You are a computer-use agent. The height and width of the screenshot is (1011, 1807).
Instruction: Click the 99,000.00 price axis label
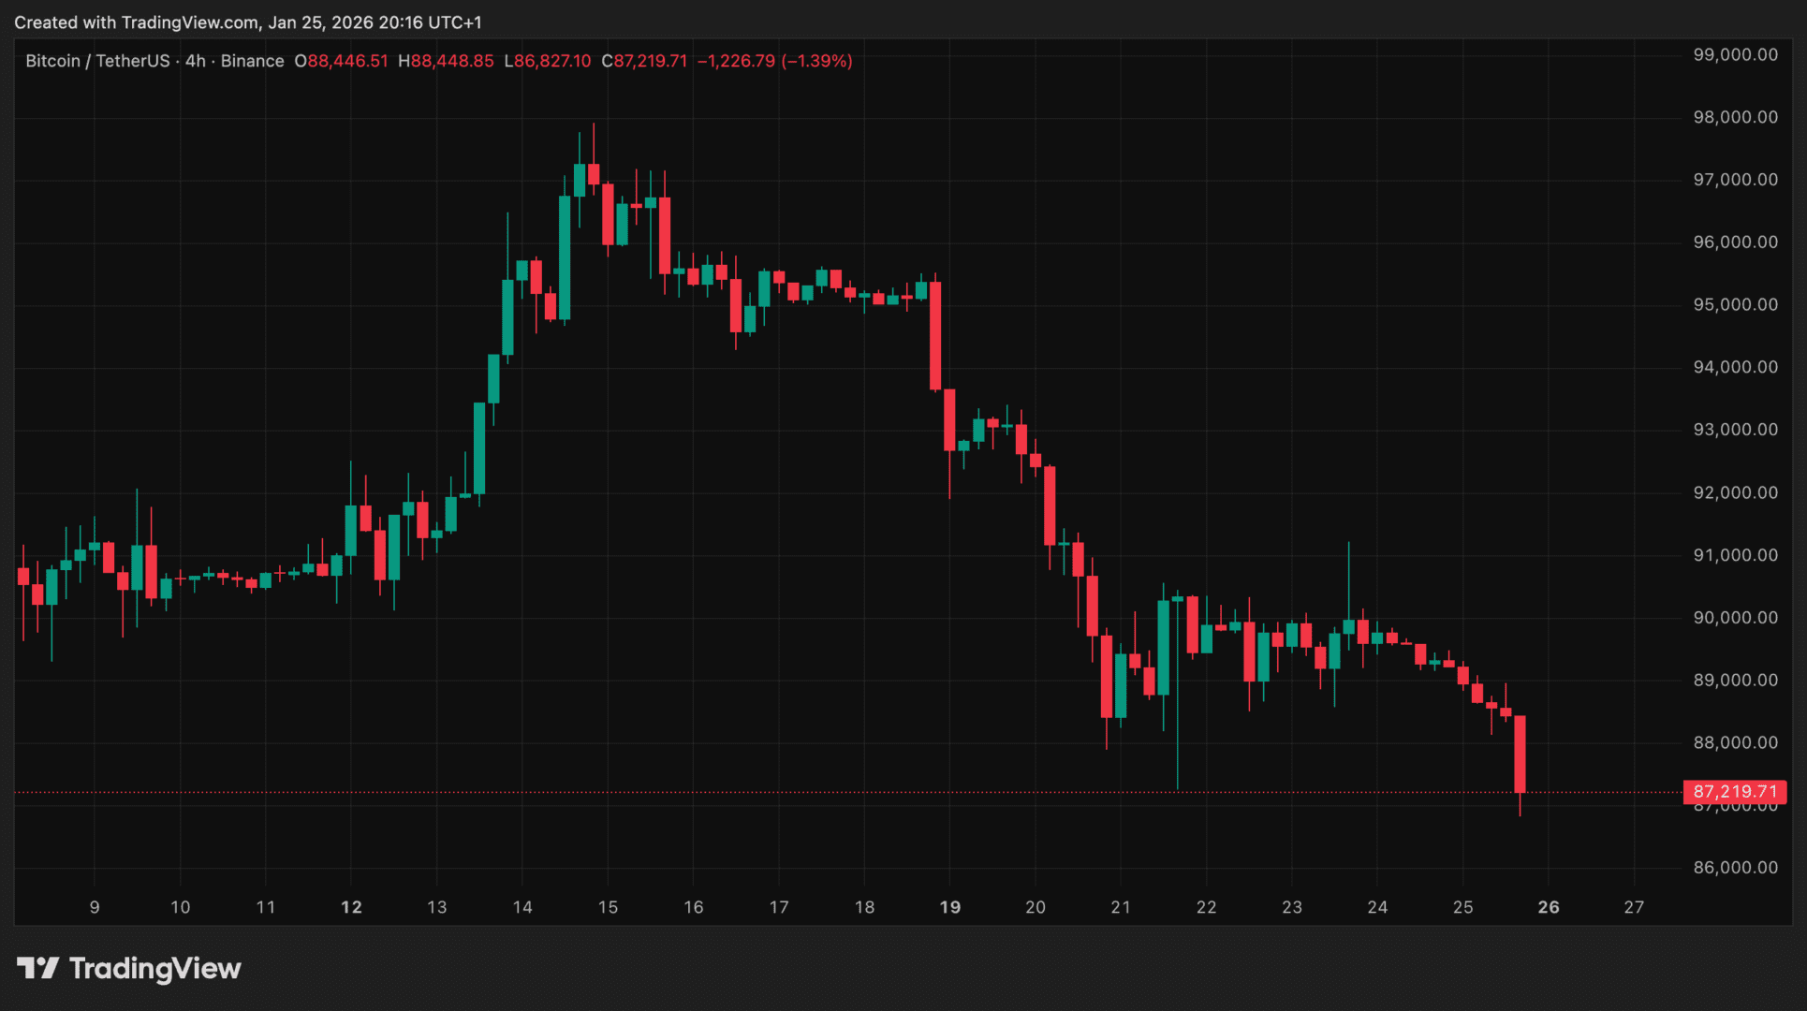tap(1735, 54)
